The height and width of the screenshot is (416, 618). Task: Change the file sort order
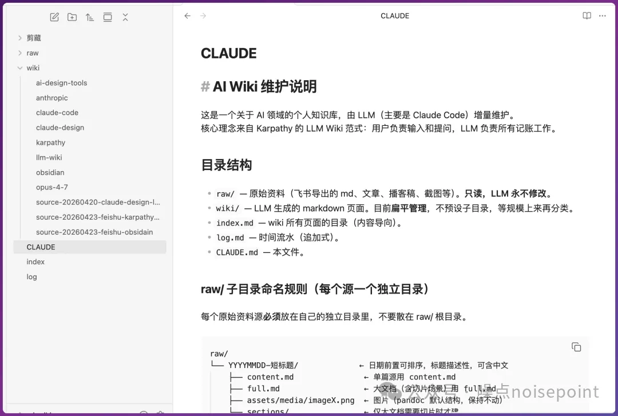click(90, 17)
